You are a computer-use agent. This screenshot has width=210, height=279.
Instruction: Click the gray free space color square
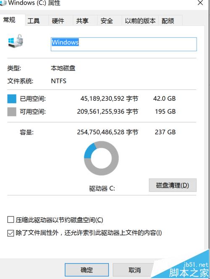click(x=12, y=112)
